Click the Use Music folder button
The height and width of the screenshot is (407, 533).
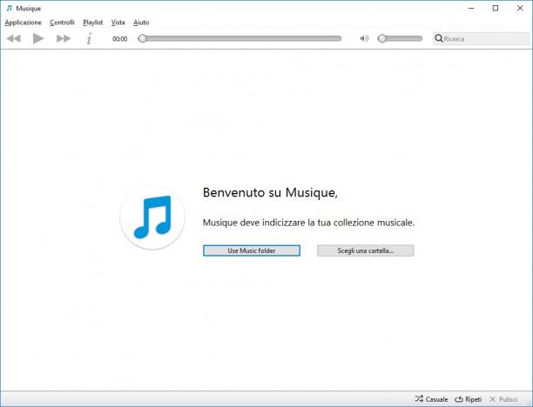pyautogui.click(x=252, y=250)
